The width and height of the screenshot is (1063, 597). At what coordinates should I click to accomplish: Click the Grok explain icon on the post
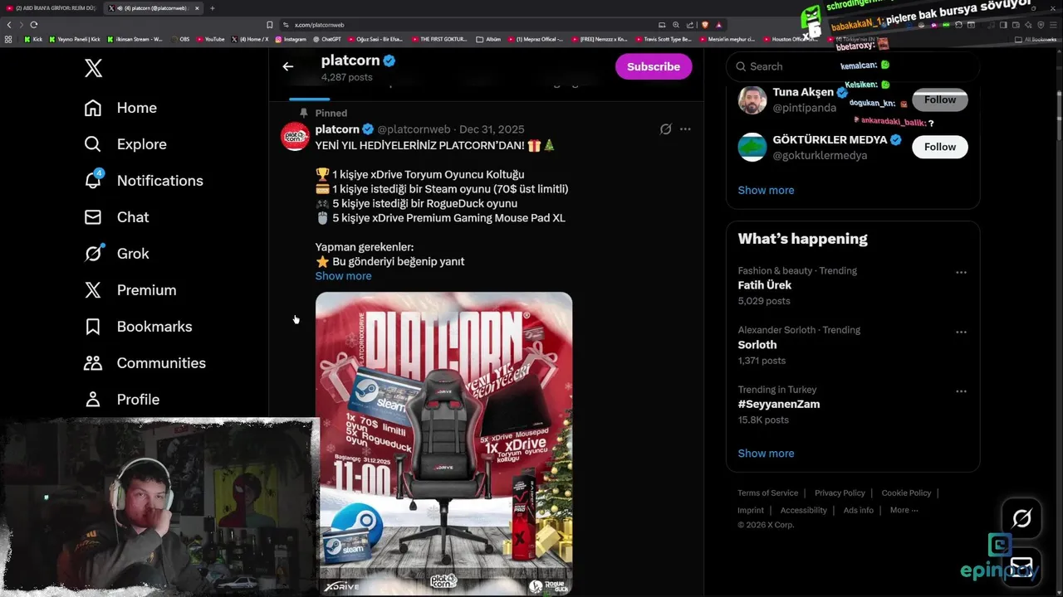[665, 129]
